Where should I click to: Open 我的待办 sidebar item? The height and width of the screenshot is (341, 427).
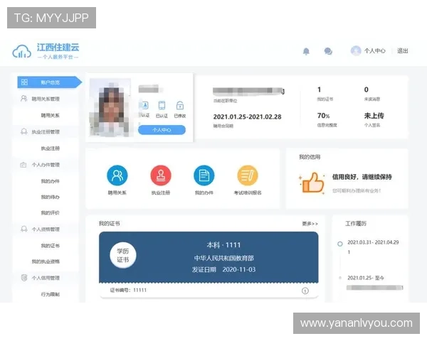tap(50, 197)
